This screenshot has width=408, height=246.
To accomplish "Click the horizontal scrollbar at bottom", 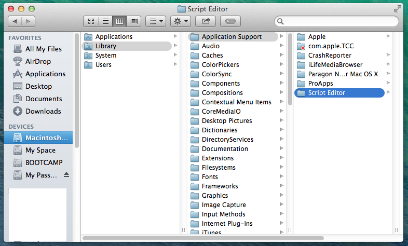I will tap(203, 238).
